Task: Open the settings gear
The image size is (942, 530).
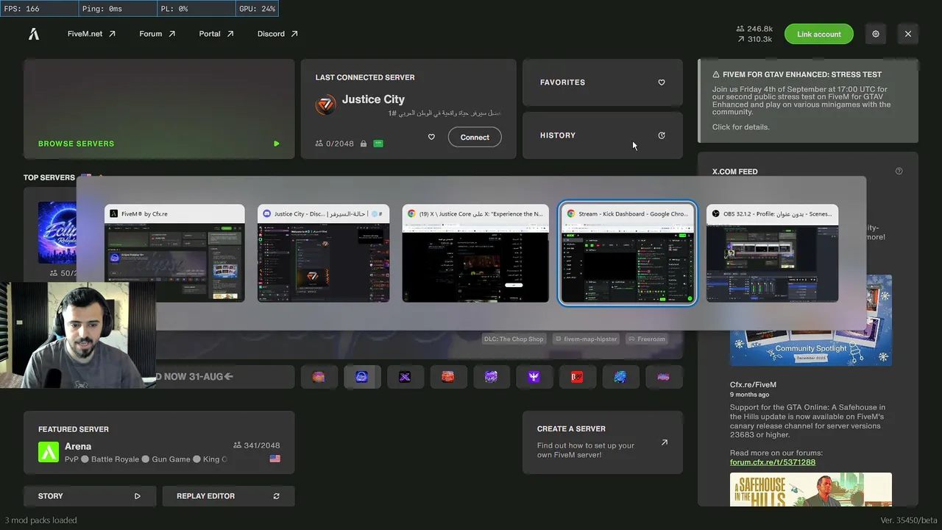Action: tap(876, 34)
